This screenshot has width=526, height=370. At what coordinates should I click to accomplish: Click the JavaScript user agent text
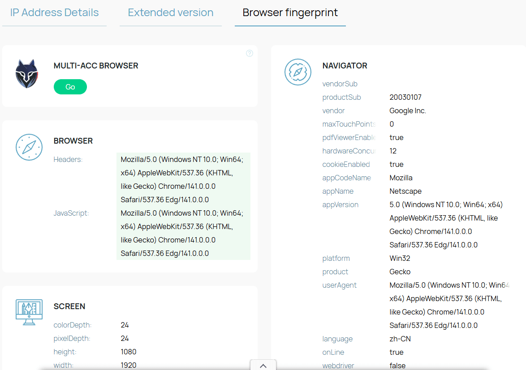183,233
